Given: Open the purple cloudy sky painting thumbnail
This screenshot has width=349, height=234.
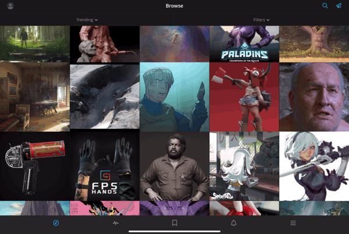Looking at the screenshot, I should [174, 44].
